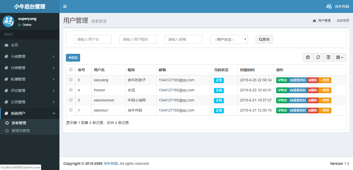Open 管理 dropdown for xiaoniucr
Screen dimensions: 353x170
[325, 110]
